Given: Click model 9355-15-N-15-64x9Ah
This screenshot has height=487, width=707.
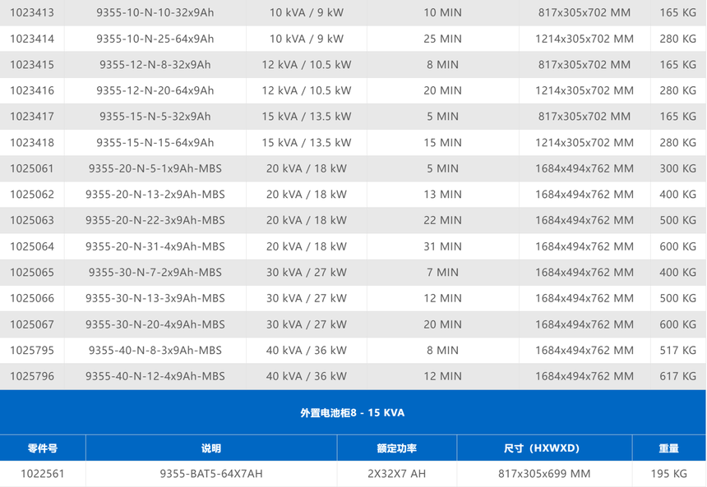Looking at the screenshot, I should point(155,142).
